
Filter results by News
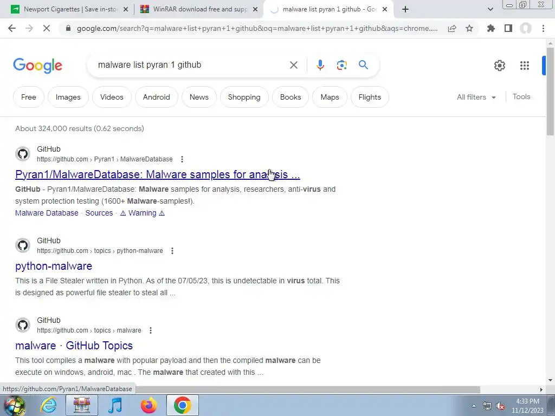[199, 97]
